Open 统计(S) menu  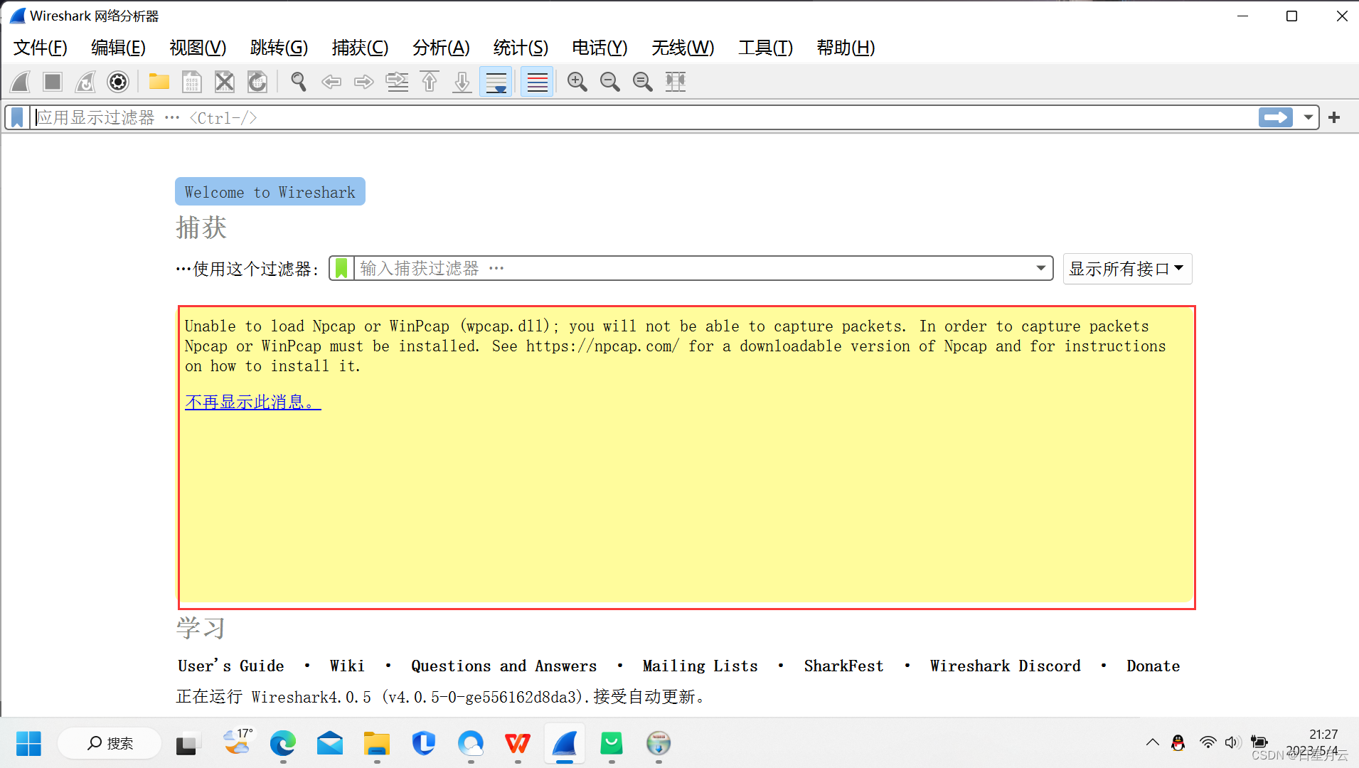coord(521,48)
